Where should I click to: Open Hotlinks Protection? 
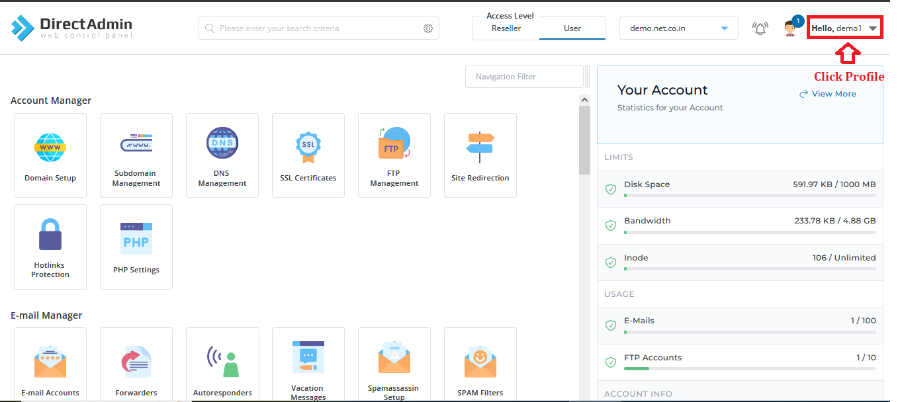pos(50,247)
